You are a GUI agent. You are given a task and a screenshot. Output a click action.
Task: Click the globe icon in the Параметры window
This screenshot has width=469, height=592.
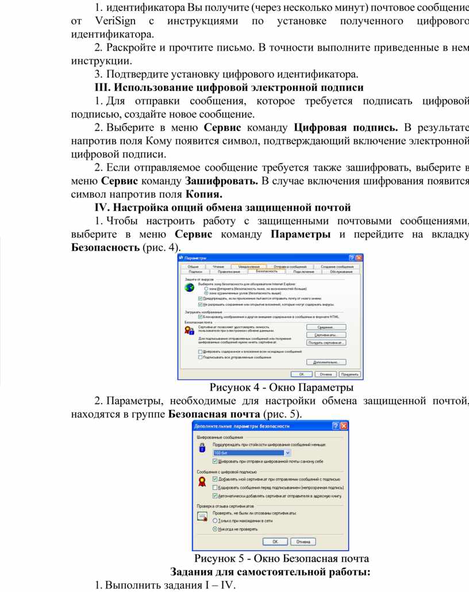point(189,288)
